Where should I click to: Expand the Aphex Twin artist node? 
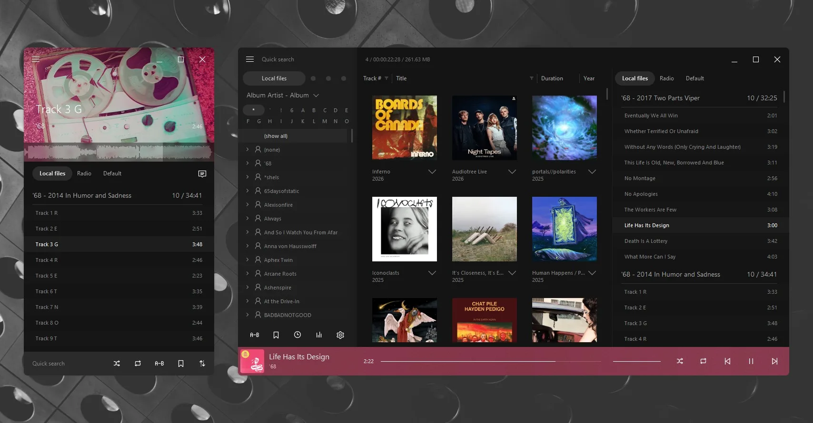pos(248,260)
